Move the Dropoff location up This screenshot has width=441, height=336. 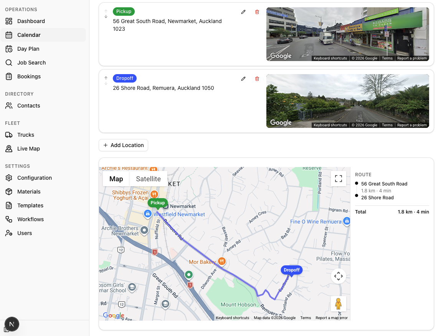pos(106,78)
